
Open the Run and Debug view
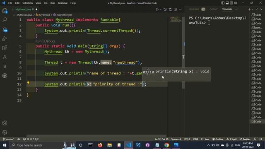point(5,38)
